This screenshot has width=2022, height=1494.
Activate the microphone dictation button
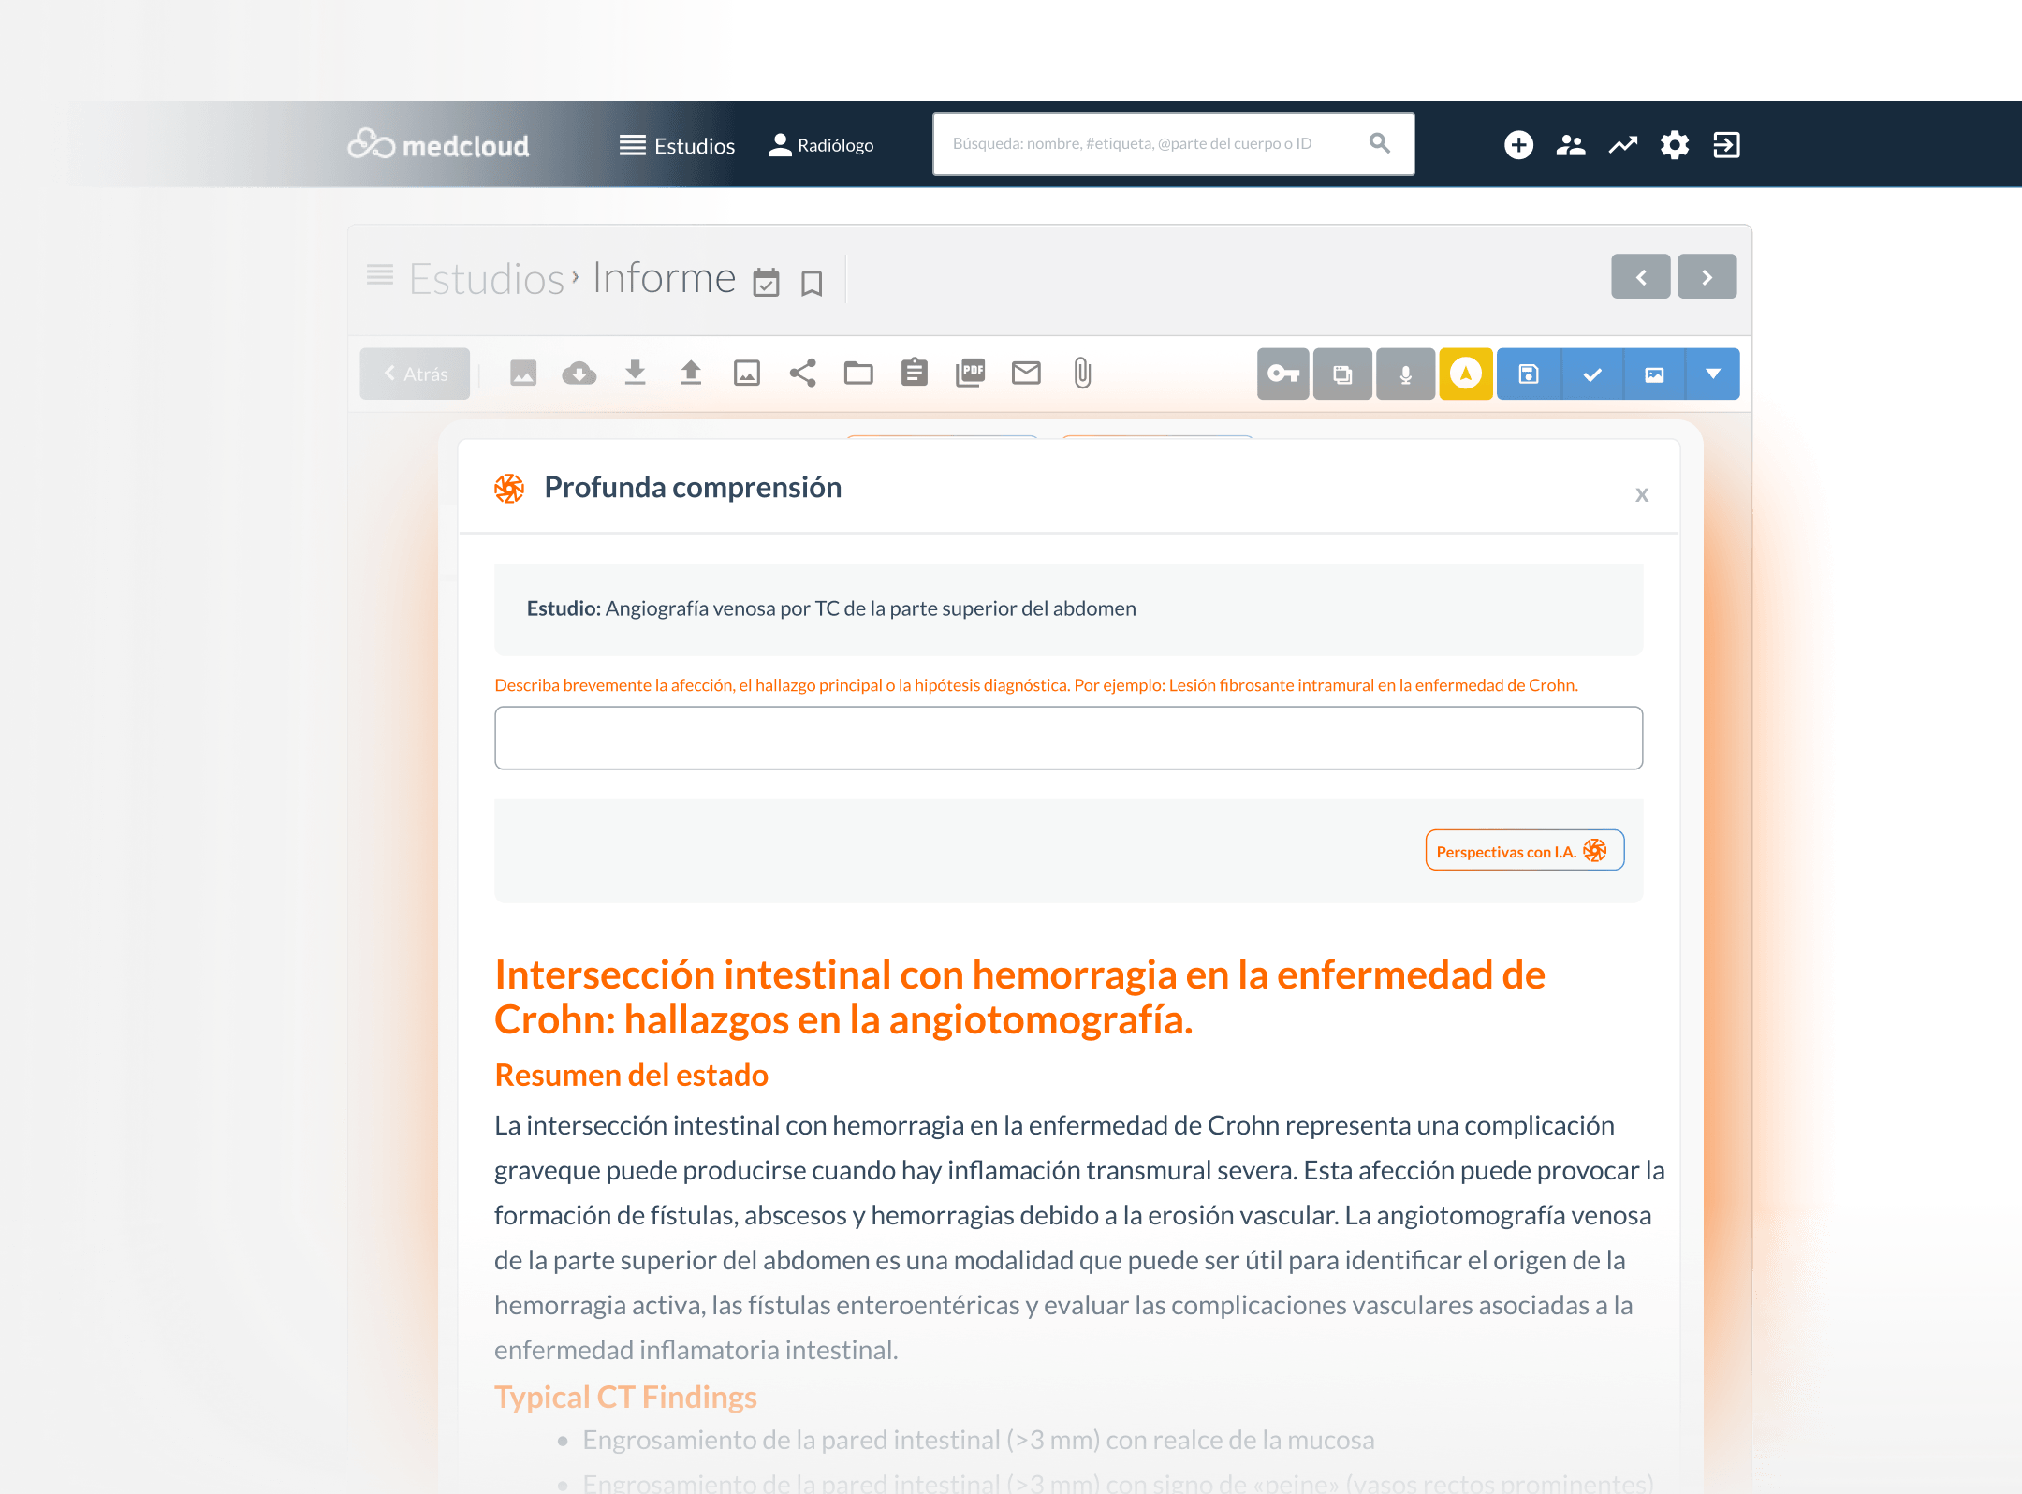coord(1404,374)
